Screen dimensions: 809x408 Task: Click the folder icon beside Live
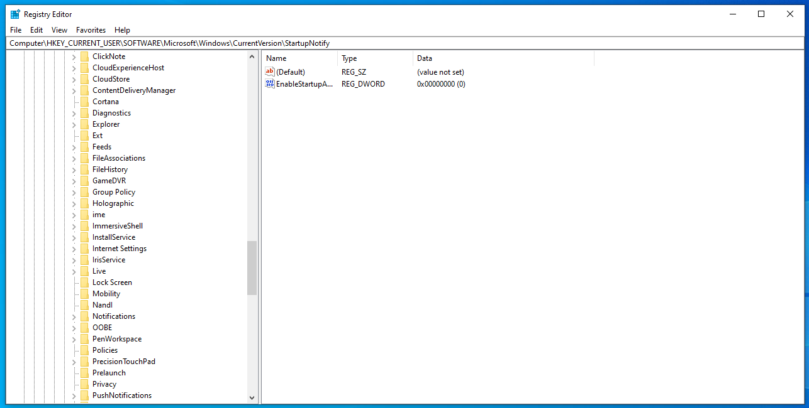pos(84,271)
